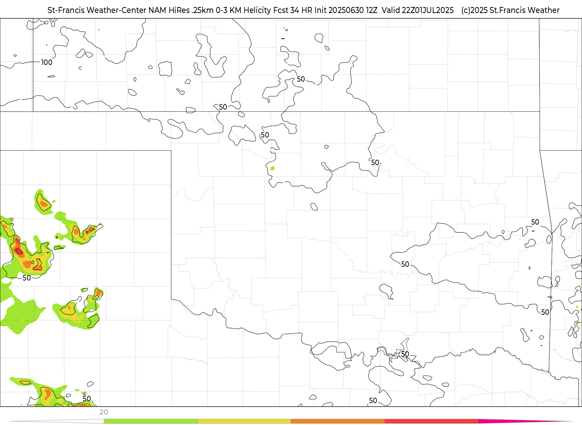Image resolution: width=582 pixels, height=425 pixels.
Task: Click the white arrow end of the color bar
Action: 57,421
